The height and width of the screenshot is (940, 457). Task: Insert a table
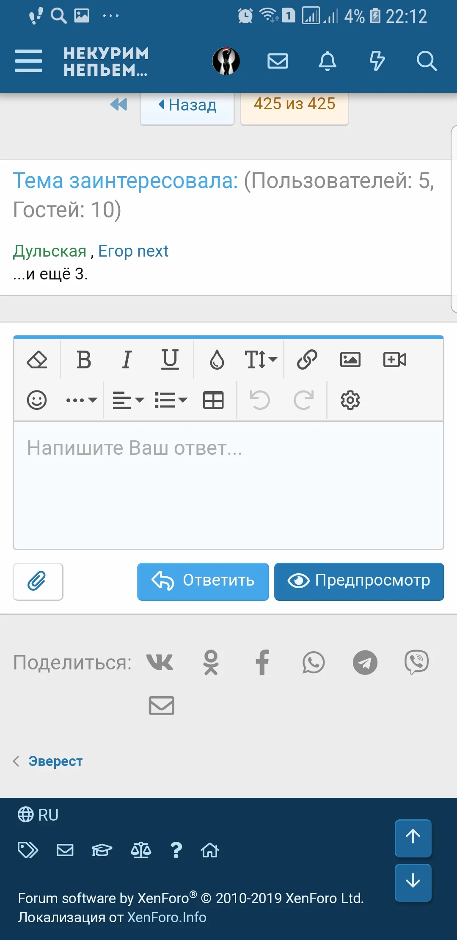pyautogui.click(x=213, y=400)
